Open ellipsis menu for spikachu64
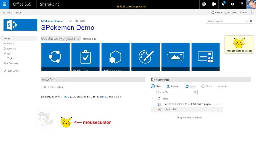 [x=218, y=110]
